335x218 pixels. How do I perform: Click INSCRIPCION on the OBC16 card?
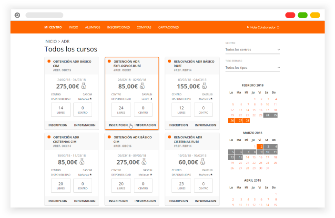(x=118, y=201)
